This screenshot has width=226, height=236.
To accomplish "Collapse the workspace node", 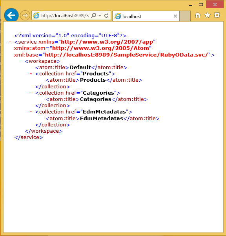I will pos(20,61).
